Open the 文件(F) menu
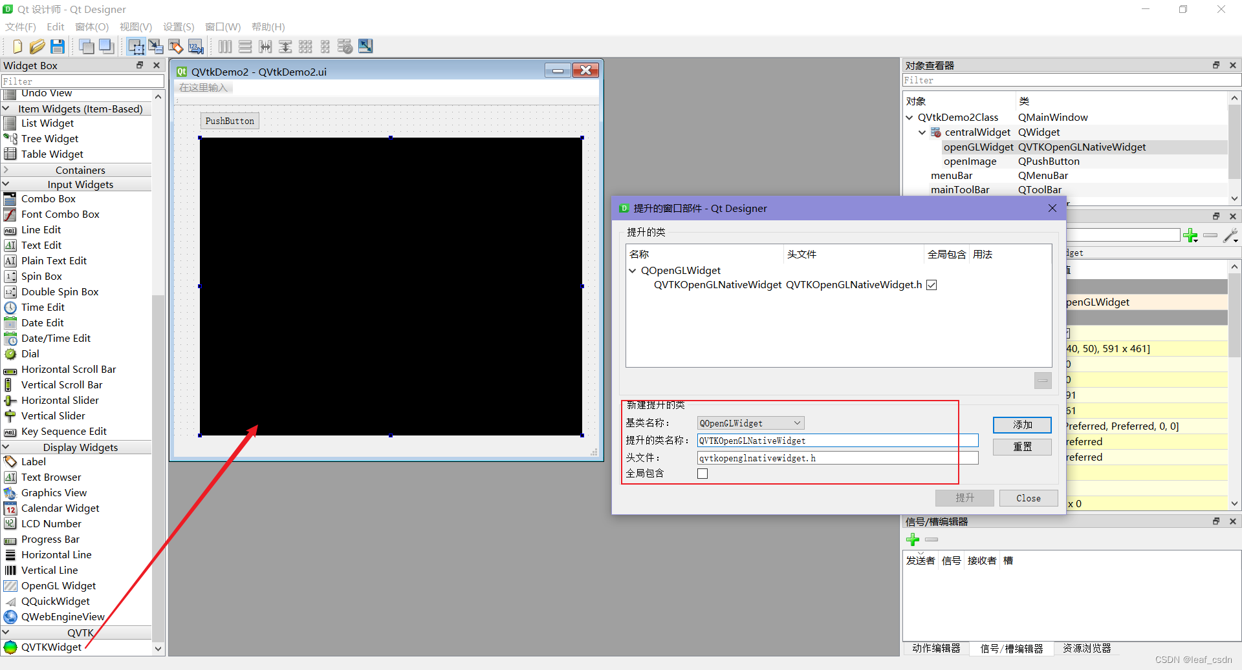This screenshot has height=670, width=1242. (x=21, y=26)
